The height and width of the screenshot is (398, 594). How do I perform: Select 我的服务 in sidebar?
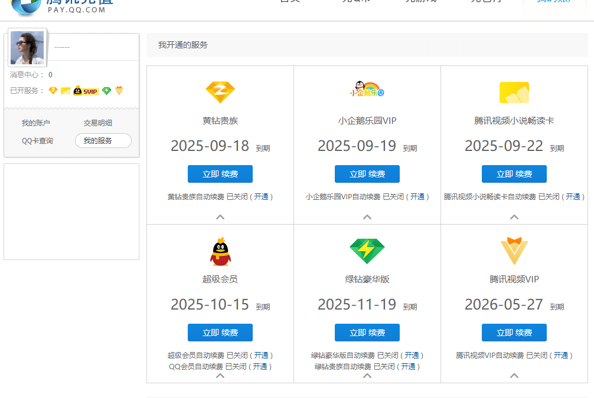coord(103,141)
